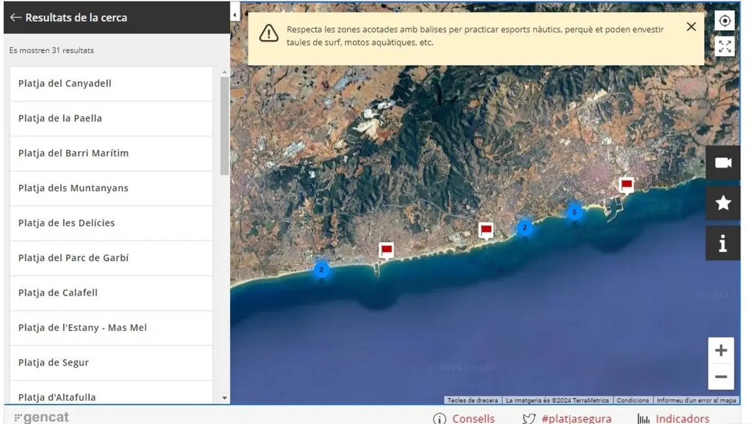The height and width of the screenshot is (424, 755).
Task: Toggle fullscreen map view
Action: [724, 47]
